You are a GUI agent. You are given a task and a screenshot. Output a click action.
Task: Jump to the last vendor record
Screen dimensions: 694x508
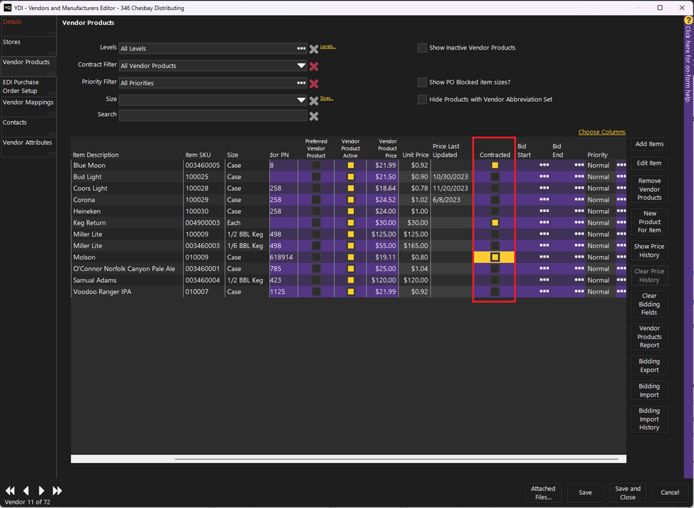pyautogui.click(x=58, y=491)
